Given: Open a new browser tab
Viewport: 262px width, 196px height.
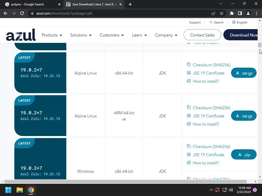Looking at the screenshot, I should tap(130, 4).
